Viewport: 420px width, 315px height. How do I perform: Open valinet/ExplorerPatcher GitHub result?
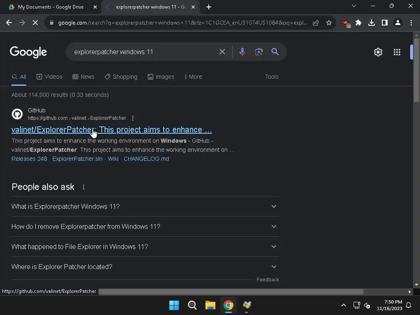[112, 130]
